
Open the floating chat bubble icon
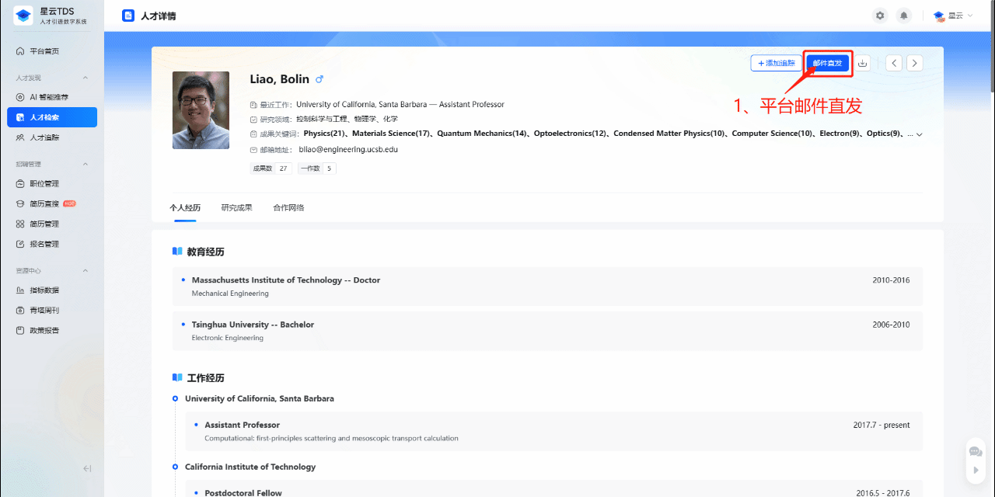pos(976,451)
